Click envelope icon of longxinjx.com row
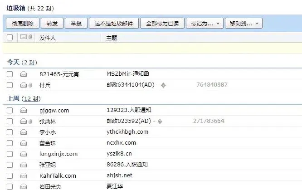Viewport: 302px width, 190px height. click(x=24, y=154)
